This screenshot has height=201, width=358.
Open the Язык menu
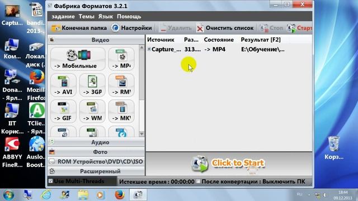[x=106, y=17]
